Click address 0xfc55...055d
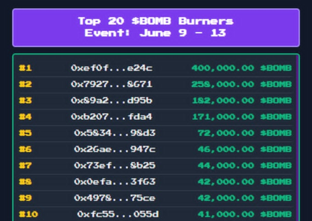This screenshot has width=312, height=221. tap(118, 214)
